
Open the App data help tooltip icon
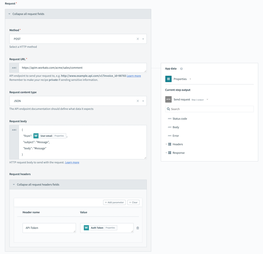tap(181, 69)
